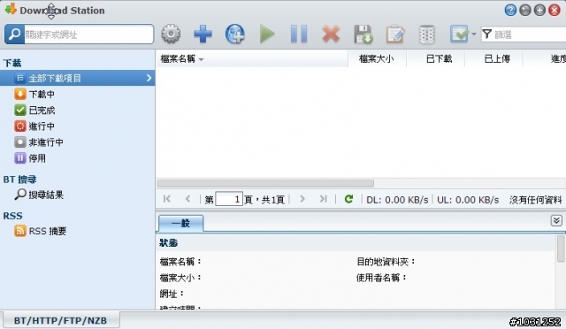Click the 網址 label in details
This screenshot has height=329, width=566.
pyautogui.click(x=172, y=294)
